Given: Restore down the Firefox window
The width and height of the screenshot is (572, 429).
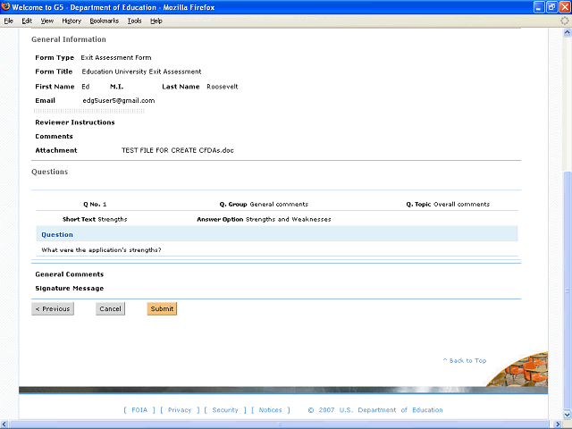Looking at the screenshot, I should point(552,7).
